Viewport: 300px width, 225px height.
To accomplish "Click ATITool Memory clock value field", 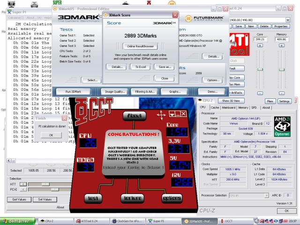I will (x=281, y=39).
